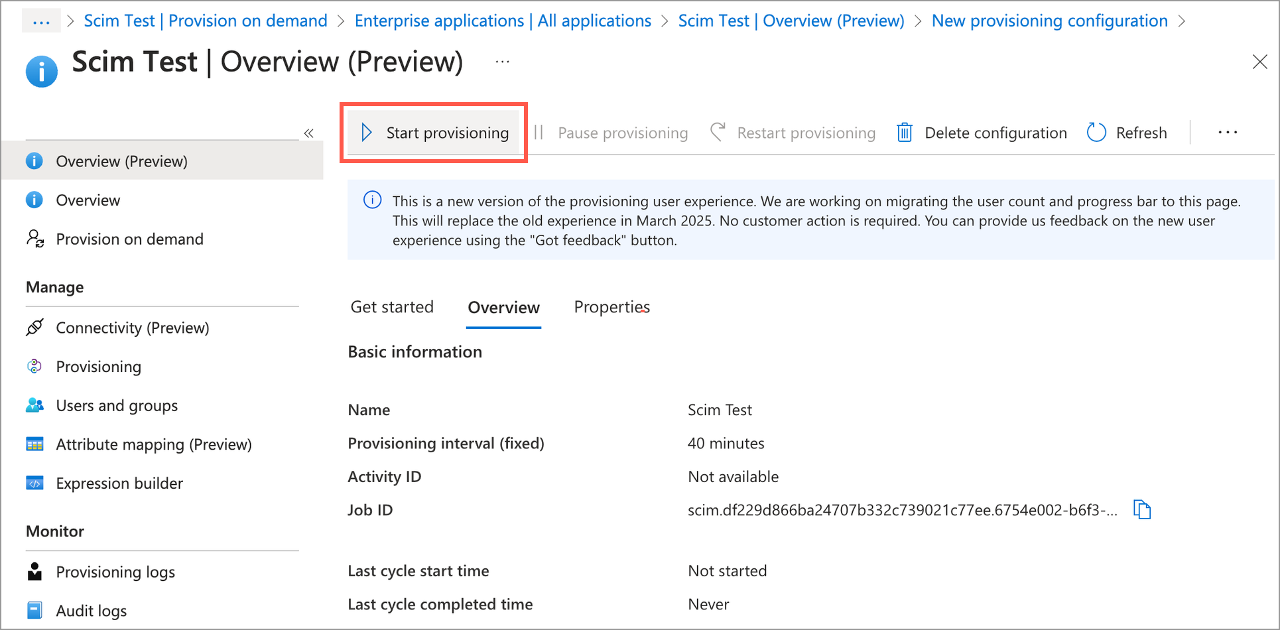This screenshot has width=1280, height=630.
Task: Click the Start provisioning button
Action: 434,133
